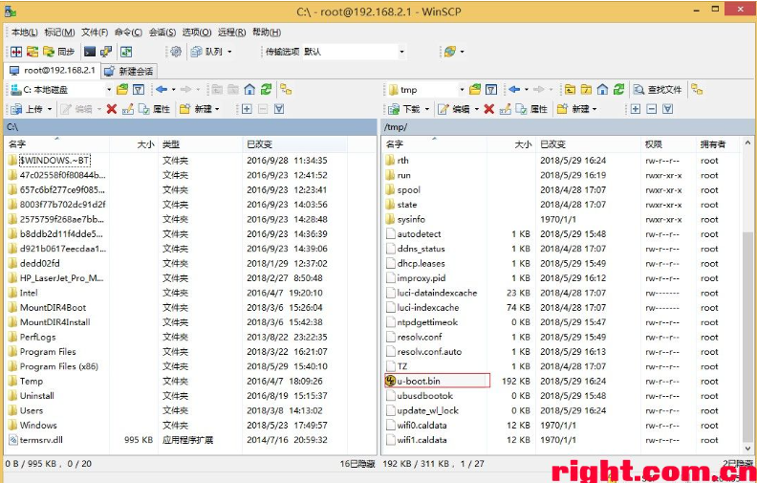Go to remote parent directory icon
Image resolution: width=757 pixels, height=483 pixels.
click(571, 89)
